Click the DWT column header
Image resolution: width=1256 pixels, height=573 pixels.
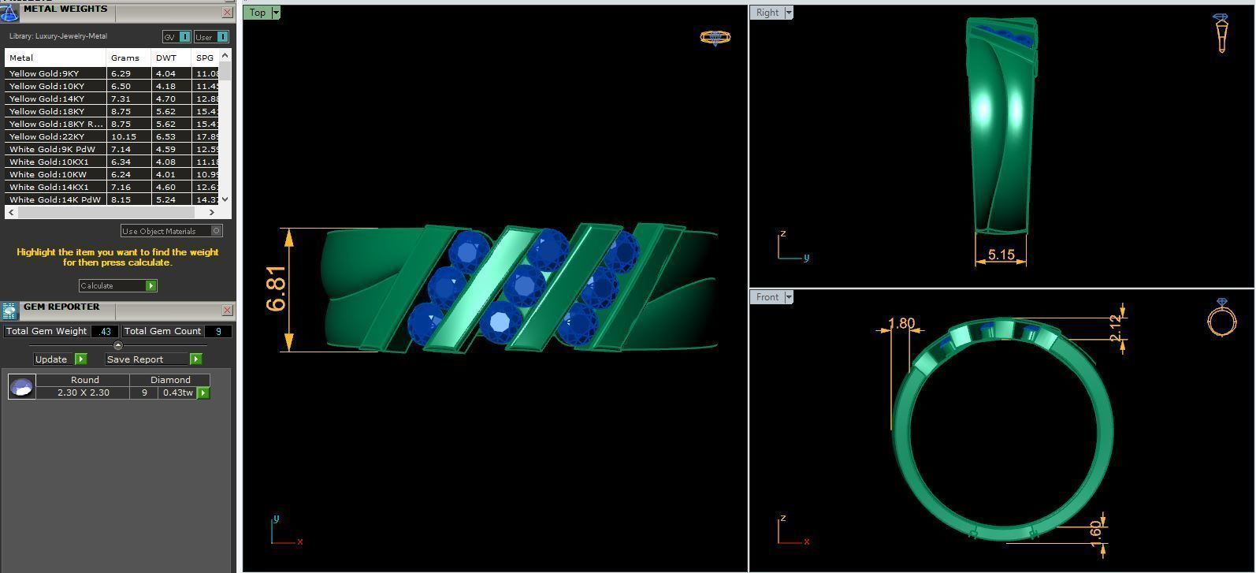coord(171,58)
